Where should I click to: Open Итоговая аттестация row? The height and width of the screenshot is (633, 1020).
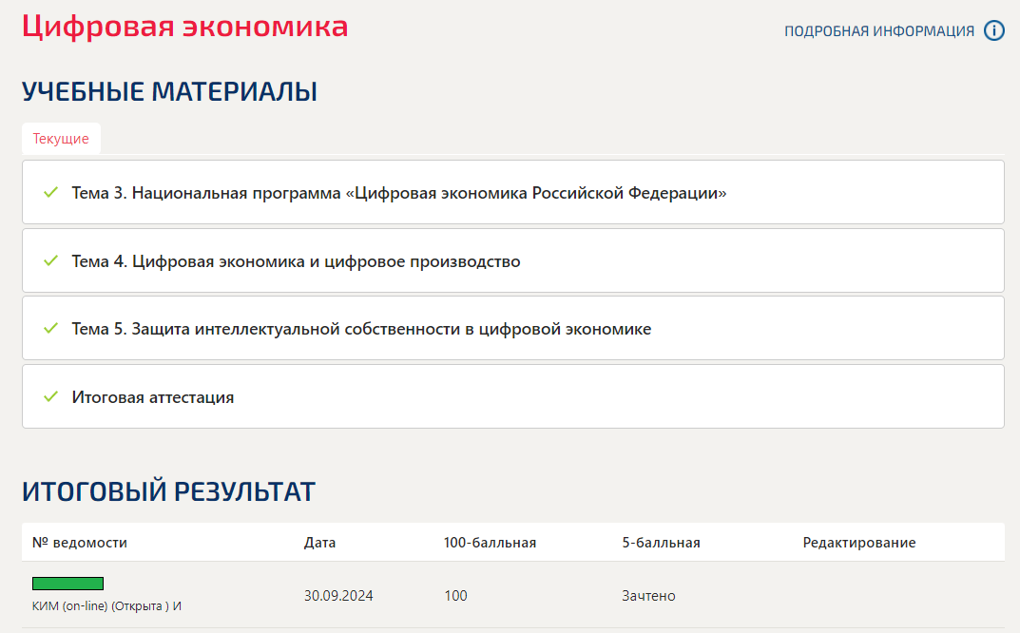click(x=513, y=397)
